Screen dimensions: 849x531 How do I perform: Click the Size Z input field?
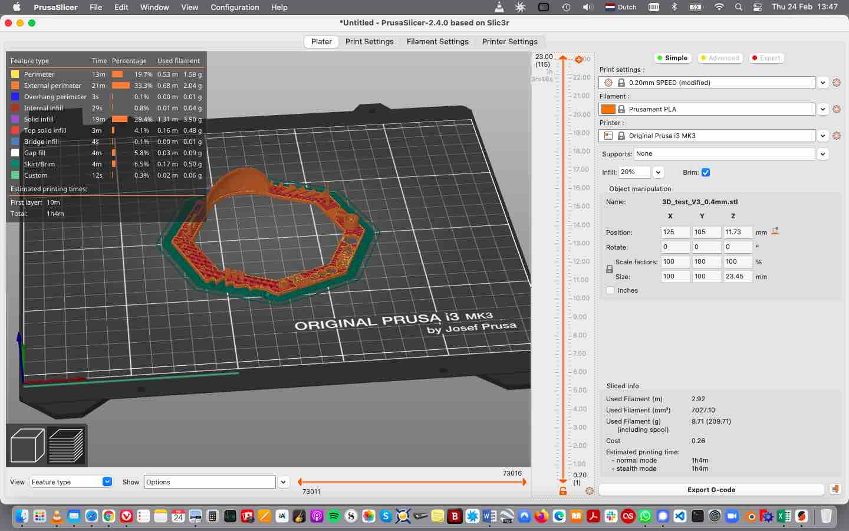(x=738, y=276)
